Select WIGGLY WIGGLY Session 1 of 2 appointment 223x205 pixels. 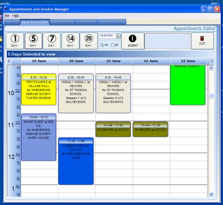point(76,93)
